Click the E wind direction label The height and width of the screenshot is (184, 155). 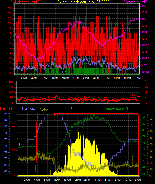[146, 97]
